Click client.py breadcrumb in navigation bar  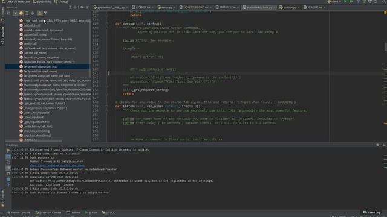[x=62, y=2]
